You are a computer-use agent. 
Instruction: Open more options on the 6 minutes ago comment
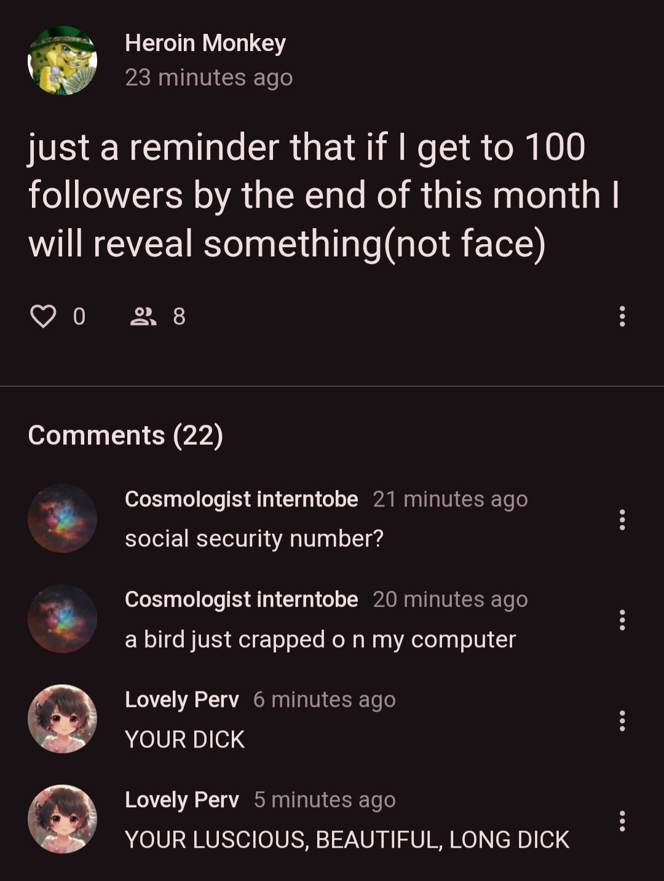point(622,720)
